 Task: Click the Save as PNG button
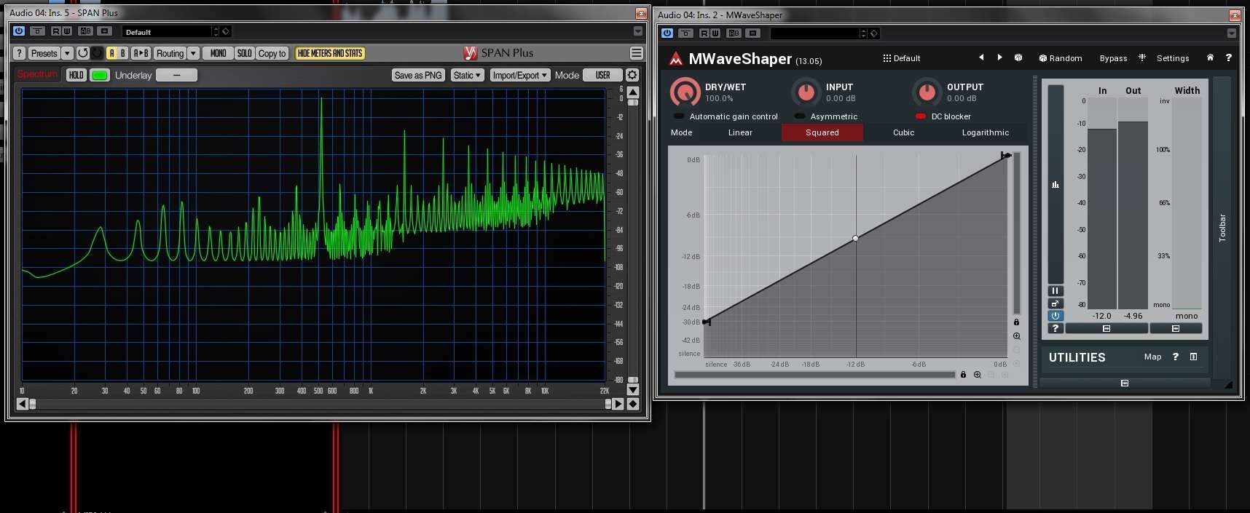[418, 75]
